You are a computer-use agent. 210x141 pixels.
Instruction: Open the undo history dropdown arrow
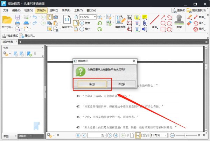tap(39, 17)
